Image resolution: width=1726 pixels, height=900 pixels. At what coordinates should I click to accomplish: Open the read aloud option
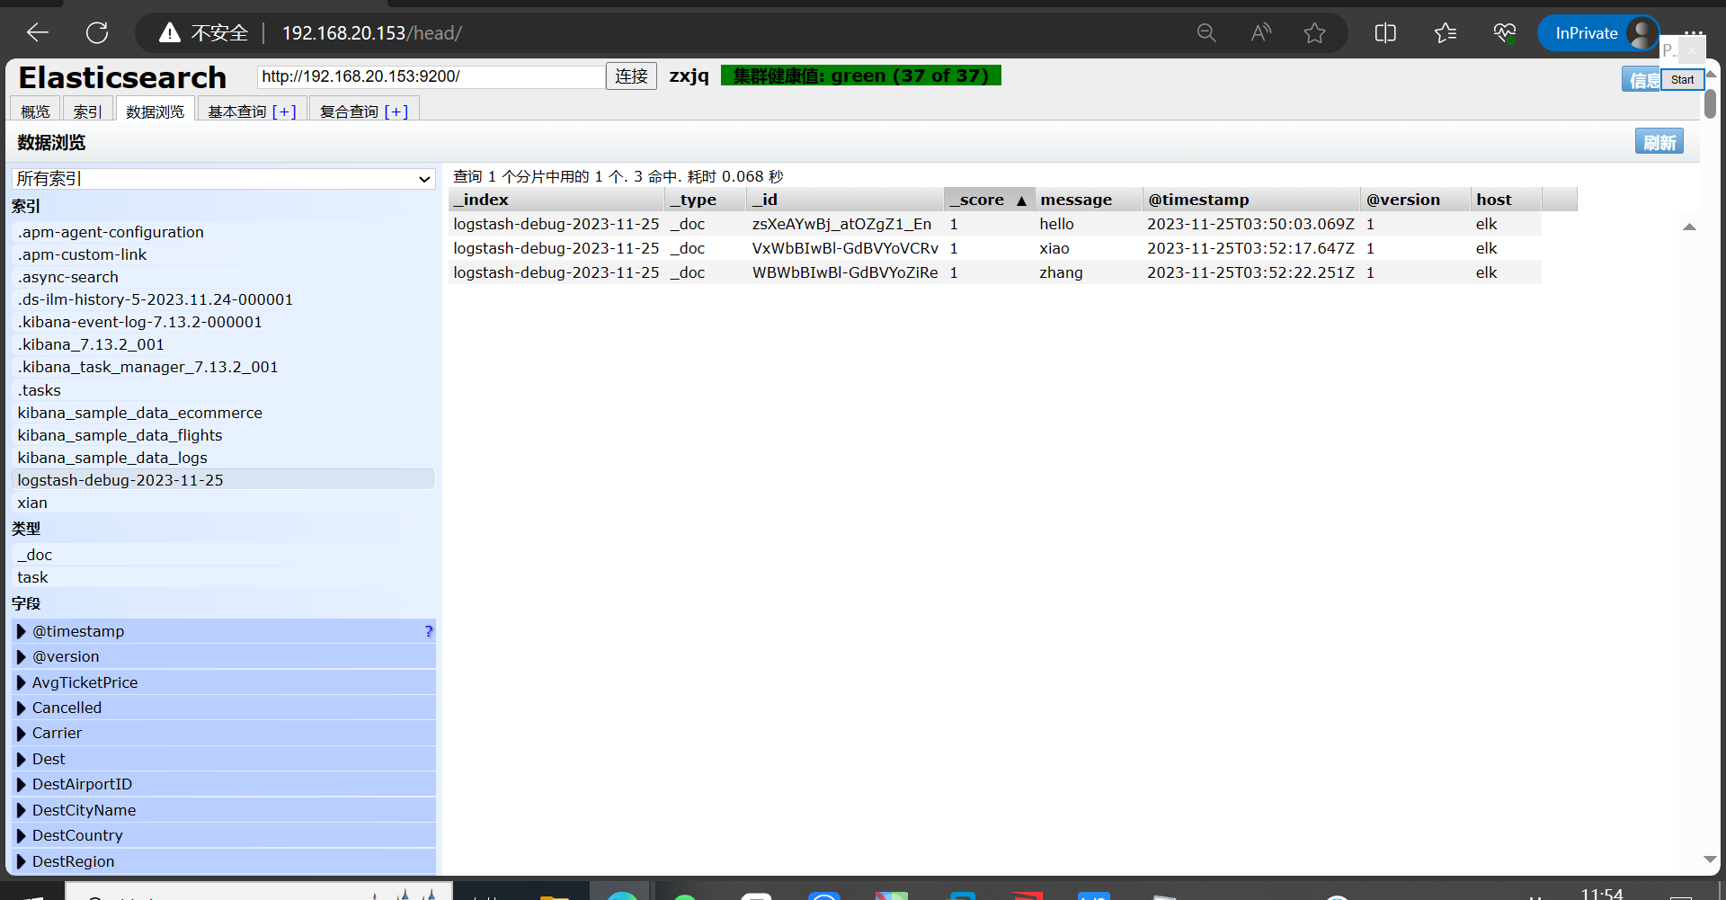pos(1261,33)
